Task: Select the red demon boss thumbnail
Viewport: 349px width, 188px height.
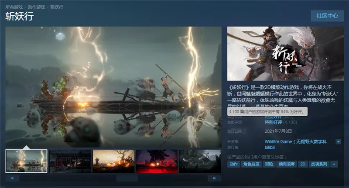Action: (x=157, y=161)
